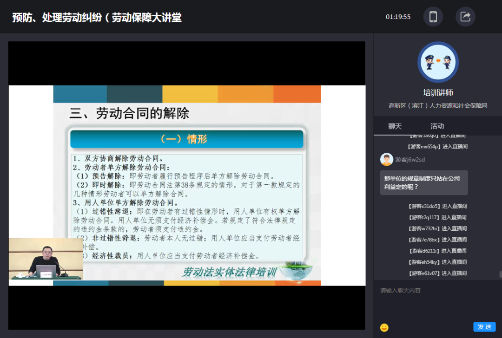Click the 高新区（滨江）人力资源和社会保障局 organization text

[x=438, y=105]
